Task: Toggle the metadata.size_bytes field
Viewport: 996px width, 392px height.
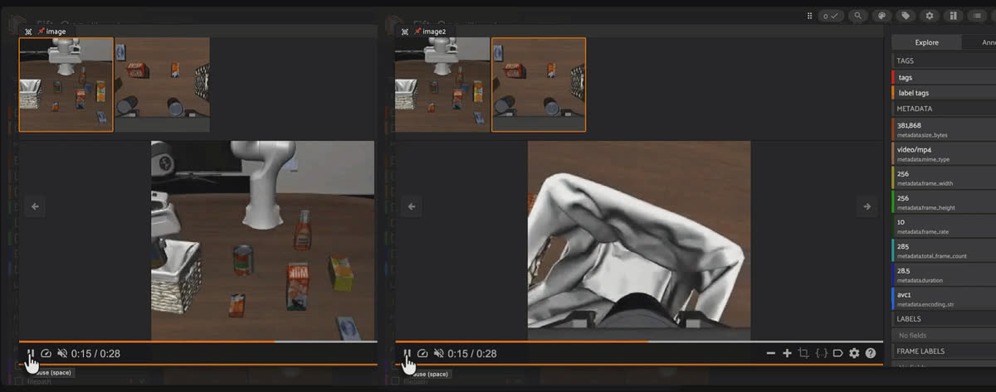Action: 944,129
